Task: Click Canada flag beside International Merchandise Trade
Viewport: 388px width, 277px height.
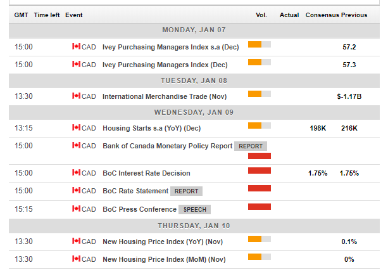Action: [x=77, y=96]
